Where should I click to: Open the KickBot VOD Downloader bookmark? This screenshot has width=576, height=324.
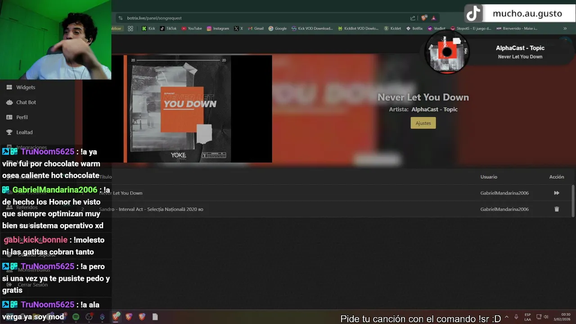coord(358,28)
